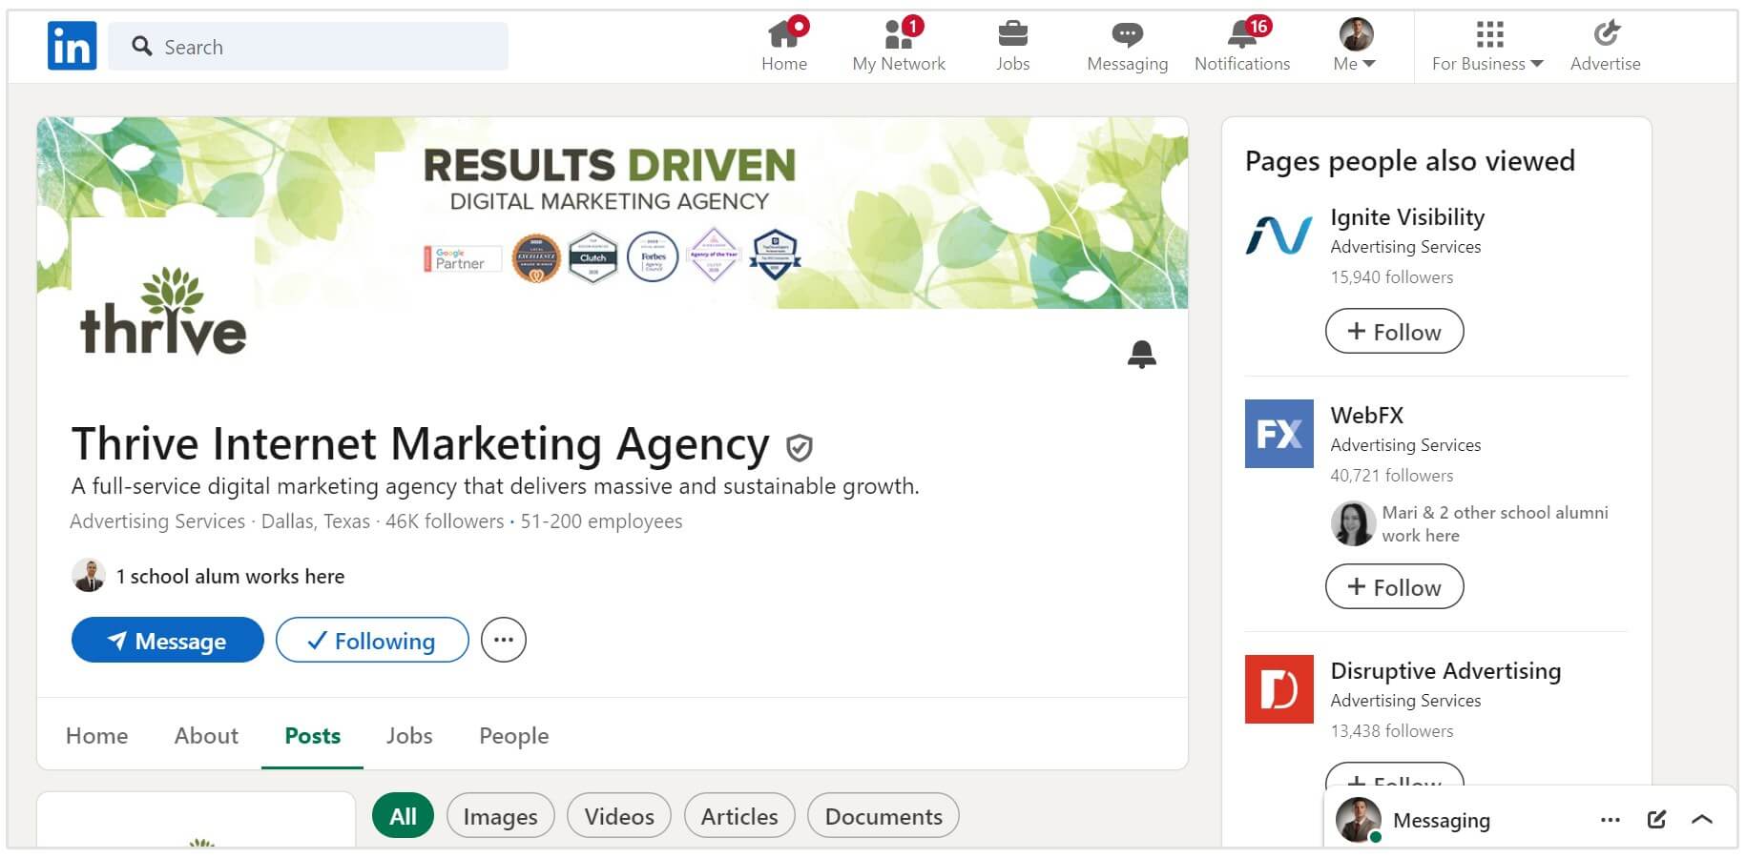Open My Network icon
Viewport: 1746px width, 858px height.
click(x=898, y=35)
